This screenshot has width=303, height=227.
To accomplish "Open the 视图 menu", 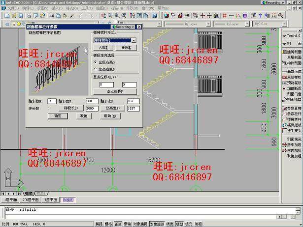I will 42,8.
